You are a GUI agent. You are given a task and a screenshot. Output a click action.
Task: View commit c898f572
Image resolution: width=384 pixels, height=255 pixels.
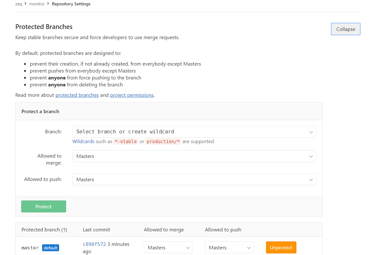point(94,244)
